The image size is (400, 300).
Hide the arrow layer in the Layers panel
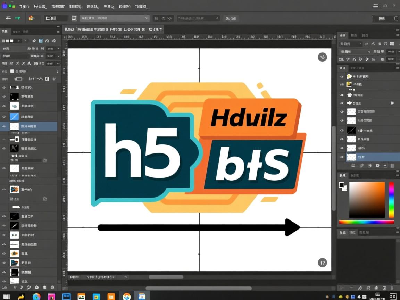click(342, 103)
